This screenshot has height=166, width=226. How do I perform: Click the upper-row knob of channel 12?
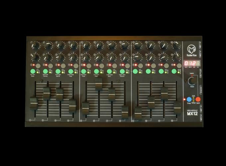(x=176, y=46)
